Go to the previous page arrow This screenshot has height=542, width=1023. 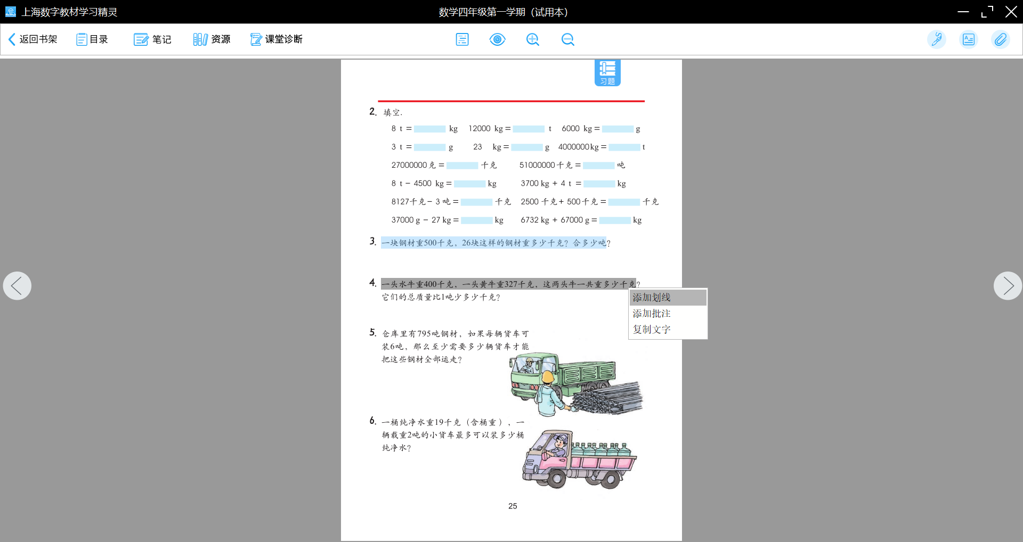click(x=17, y=286)
